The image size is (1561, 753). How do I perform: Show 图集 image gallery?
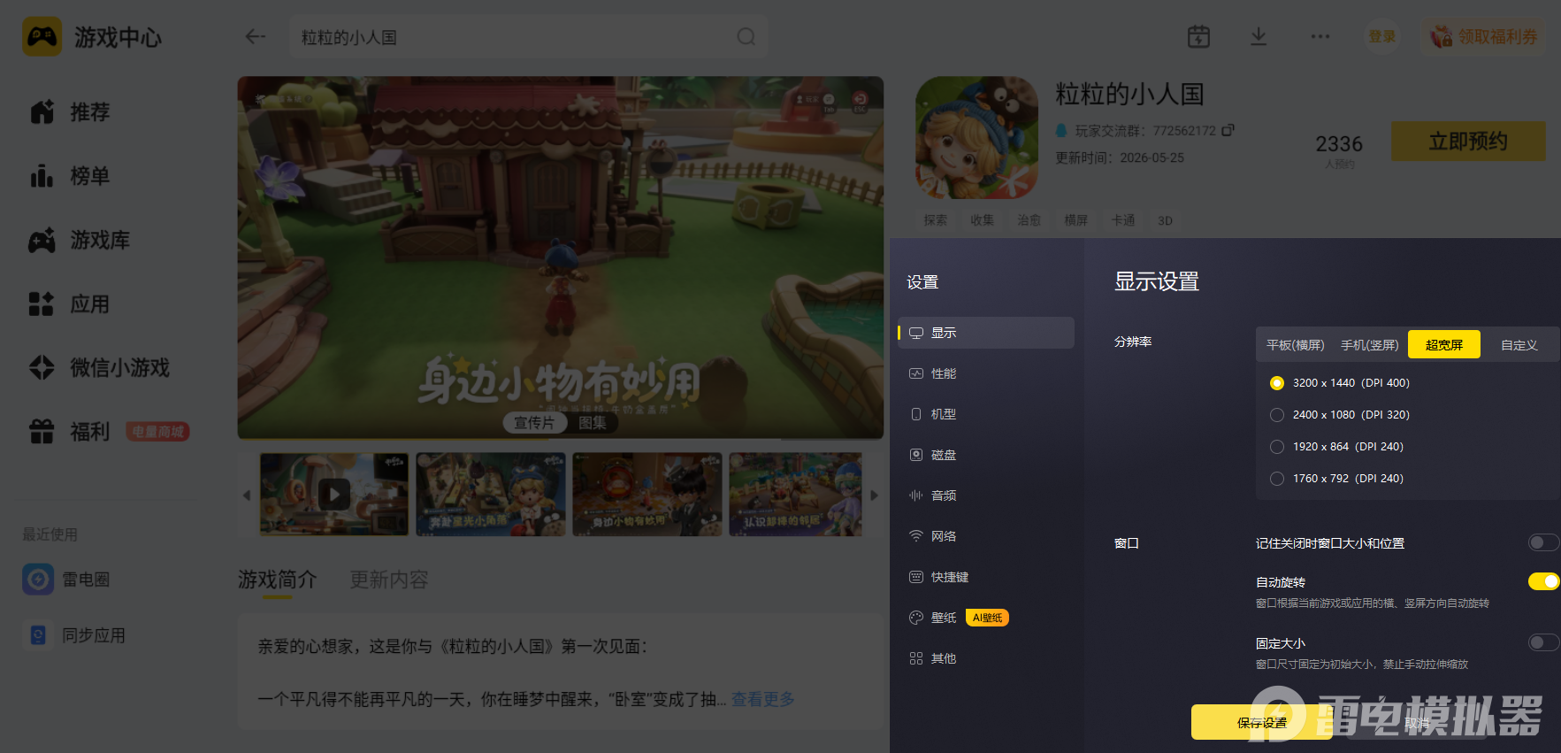pos(593,423)
